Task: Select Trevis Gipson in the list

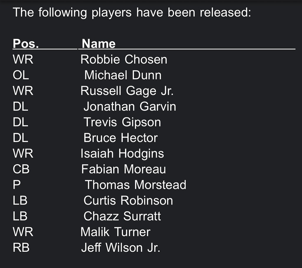Action: pos(122,122)
